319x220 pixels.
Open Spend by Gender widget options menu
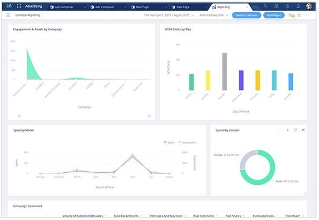click(288, 130)
